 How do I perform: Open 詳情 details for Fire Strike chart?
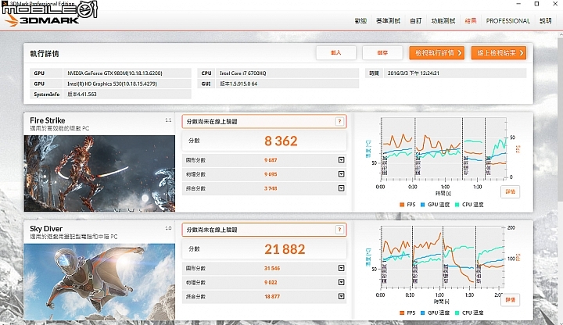tap(510, 191)
